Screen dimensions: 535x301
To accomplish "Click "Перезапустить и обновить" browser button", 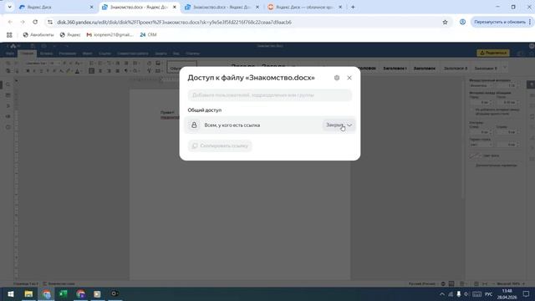I will click(502, 22).
